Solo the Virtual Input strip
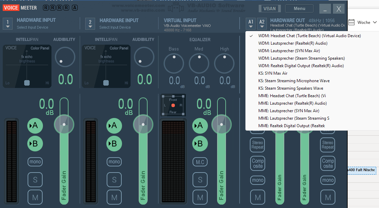Viewport: 379px width, 208px height. tap(200, 180)
